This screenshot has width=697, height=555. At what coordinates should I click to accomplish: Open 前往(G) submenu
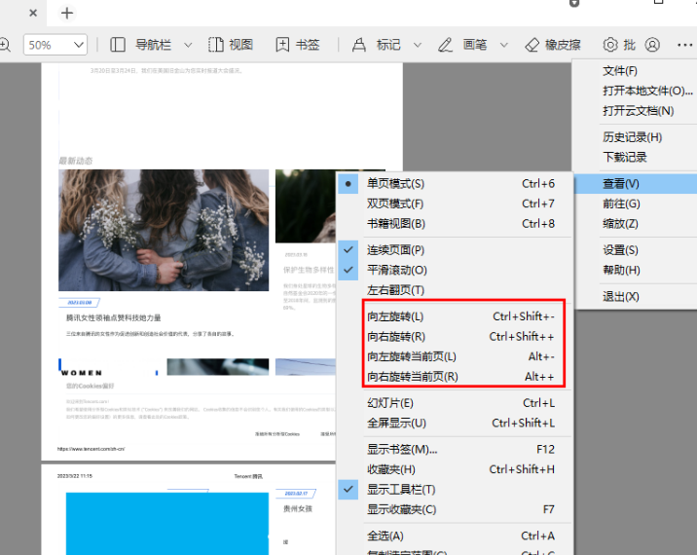635,203
